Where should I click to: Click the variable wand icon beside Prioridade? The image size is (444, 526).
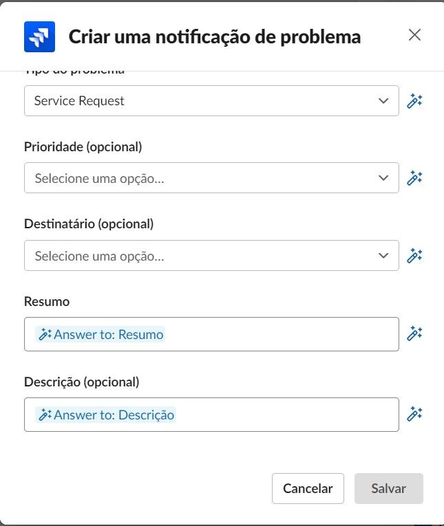pos(414,178)
